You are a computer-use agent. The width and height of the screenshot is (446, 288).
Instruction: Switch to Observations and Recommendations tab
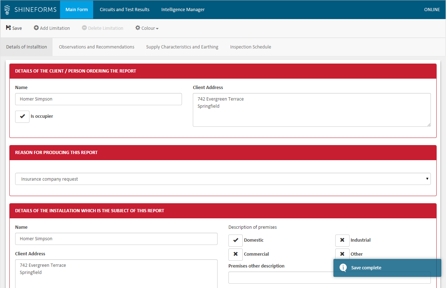click(x=96, y=47)
